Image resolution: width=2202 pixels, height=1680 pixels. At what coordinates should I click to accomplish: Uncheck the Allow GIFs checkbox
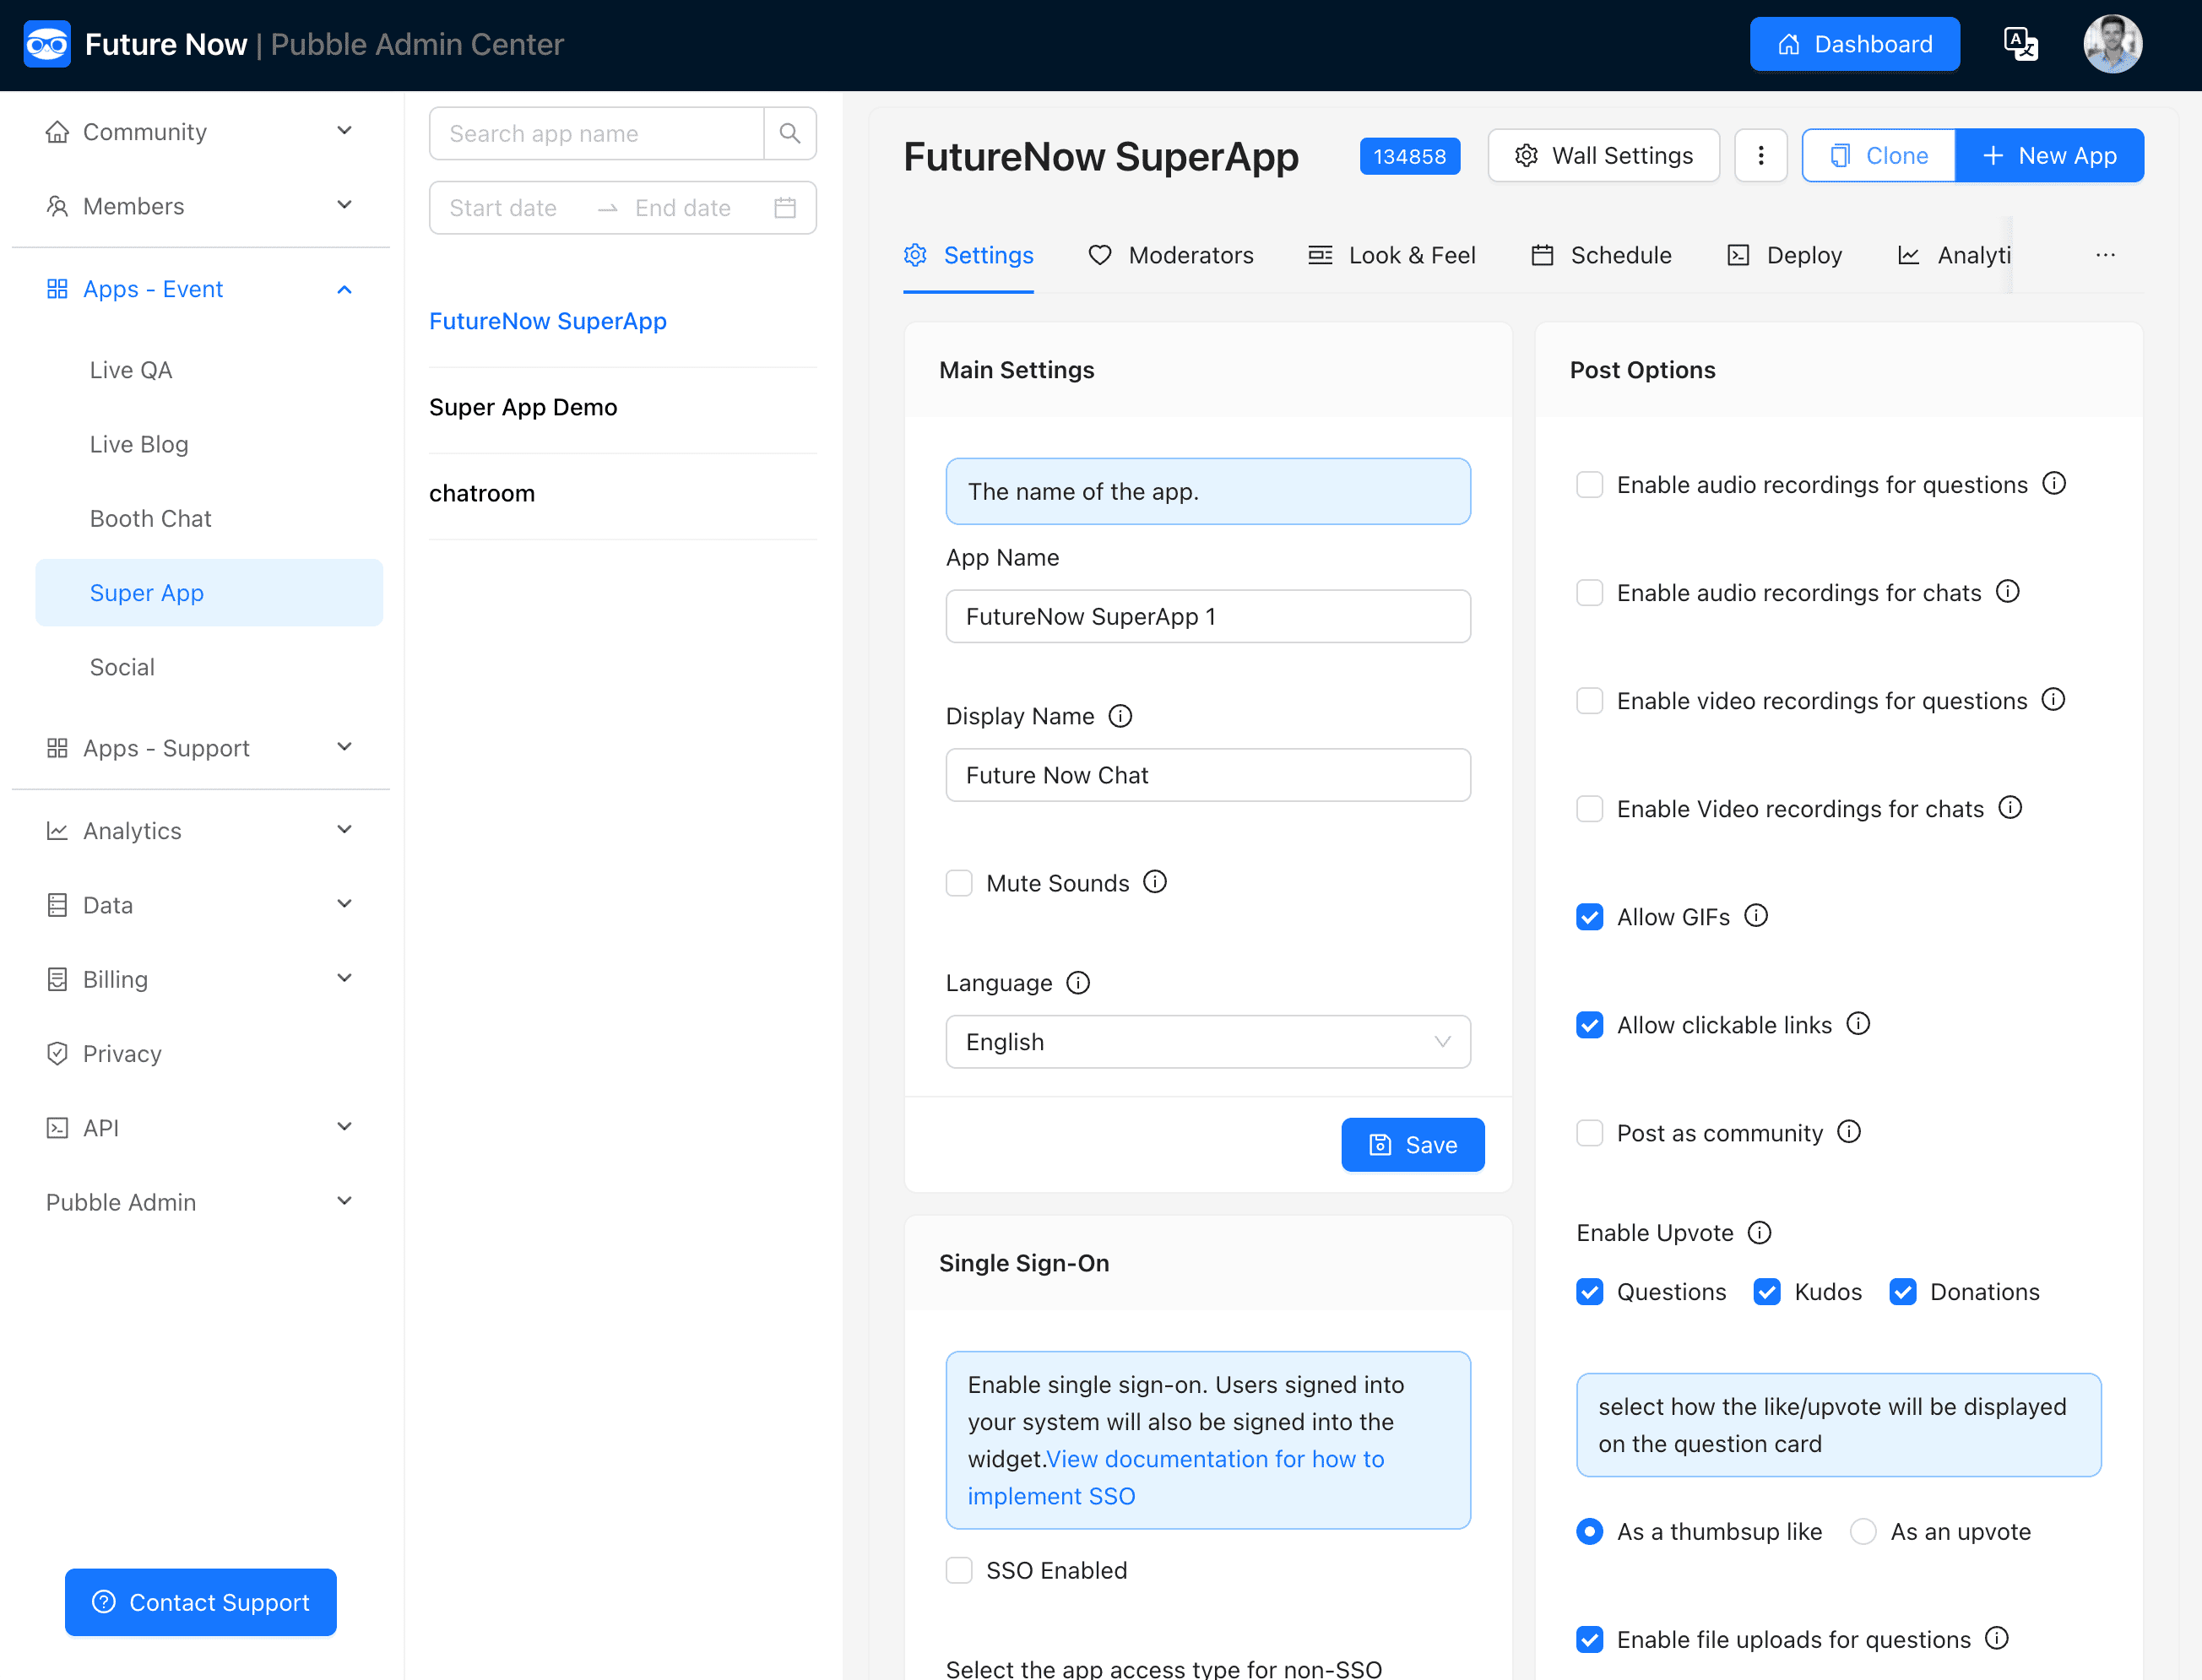(1589, 917)
